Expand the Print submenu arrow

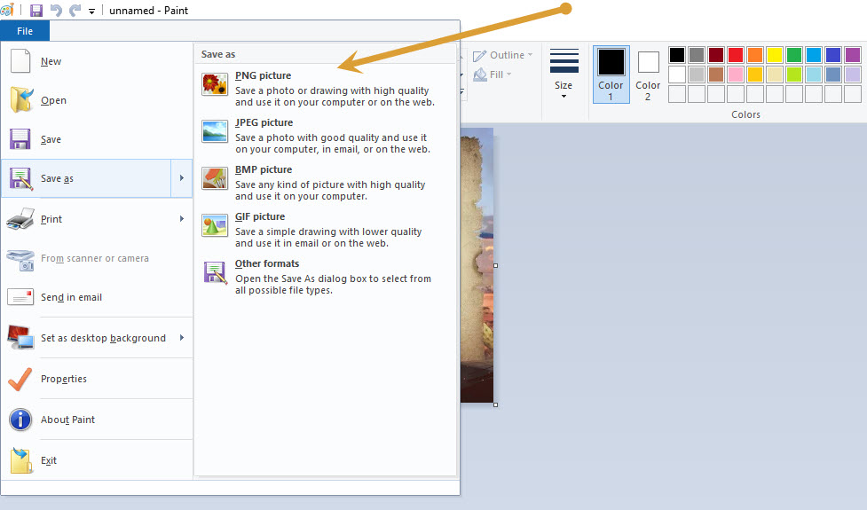tap(181, 219)
